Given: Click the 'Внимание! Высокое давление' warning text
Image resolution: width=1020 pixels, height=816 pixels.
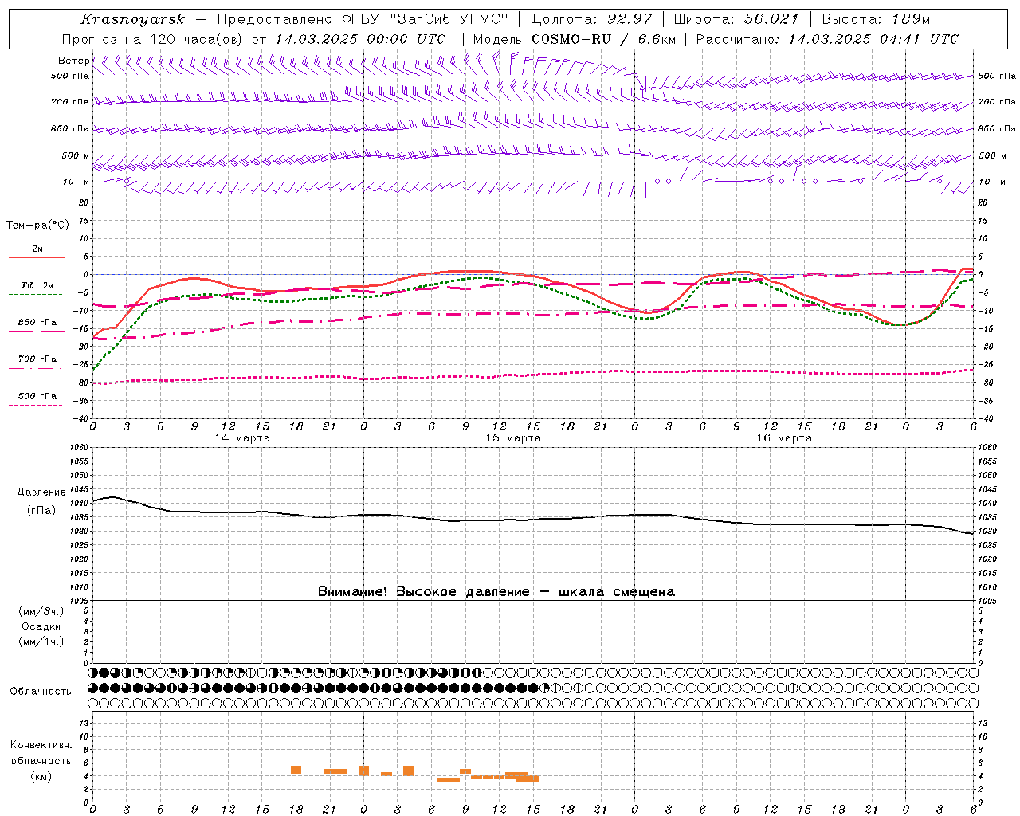Looking at the screenshot, I should 423,592.
